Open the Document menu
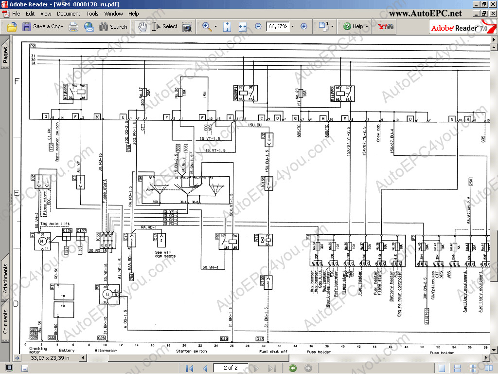This screenshot has height=374, width=498. click(69, 14)
